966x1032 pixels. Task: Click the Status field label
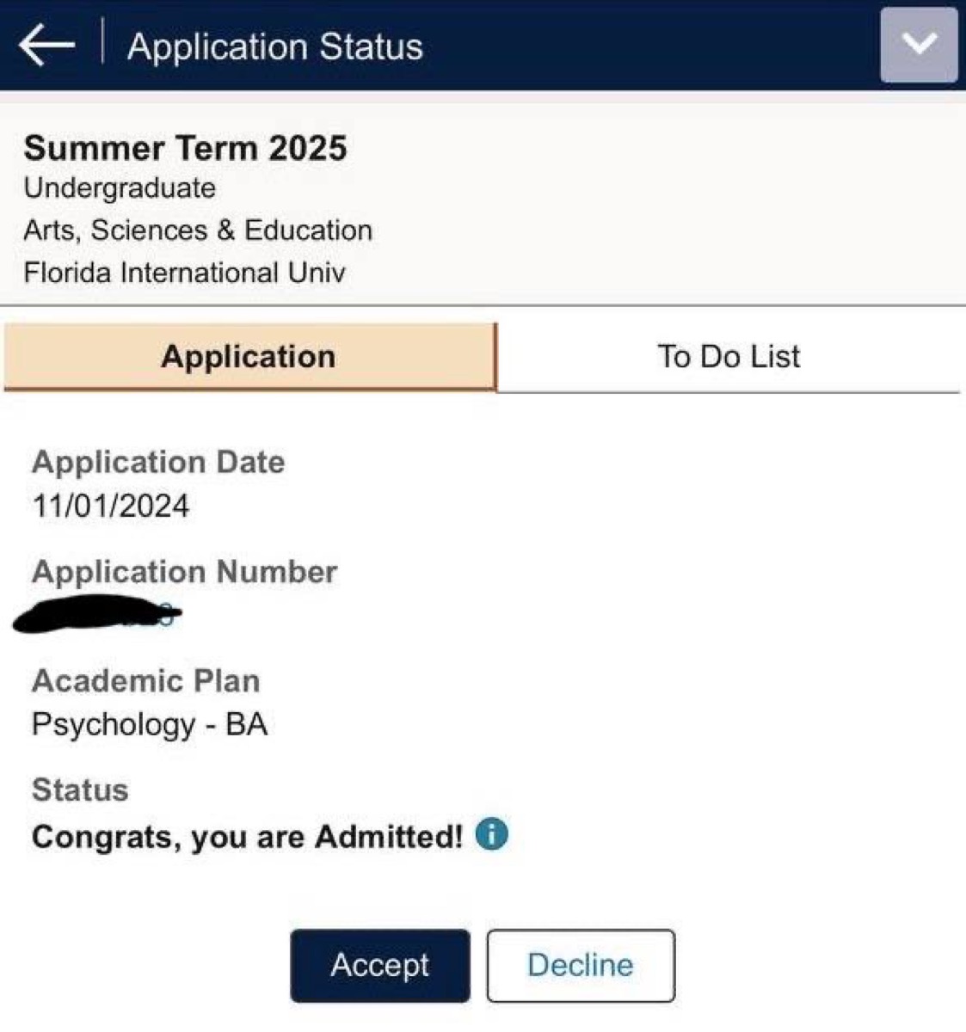[x=80, y=789]
